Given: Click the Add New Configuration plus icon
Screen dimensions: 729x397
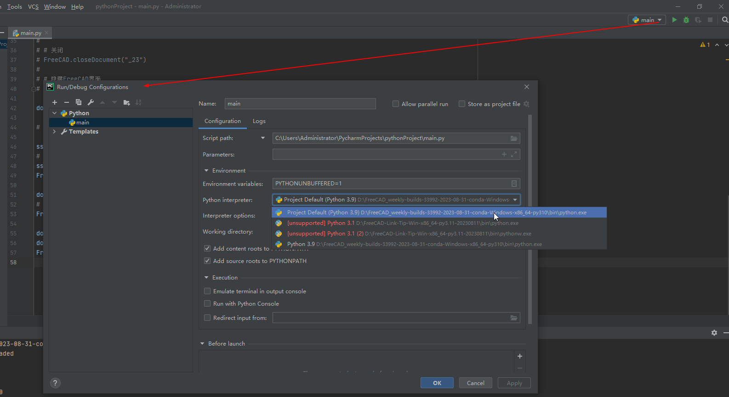Looking at the screenshot, I should [x=55, y=102].
